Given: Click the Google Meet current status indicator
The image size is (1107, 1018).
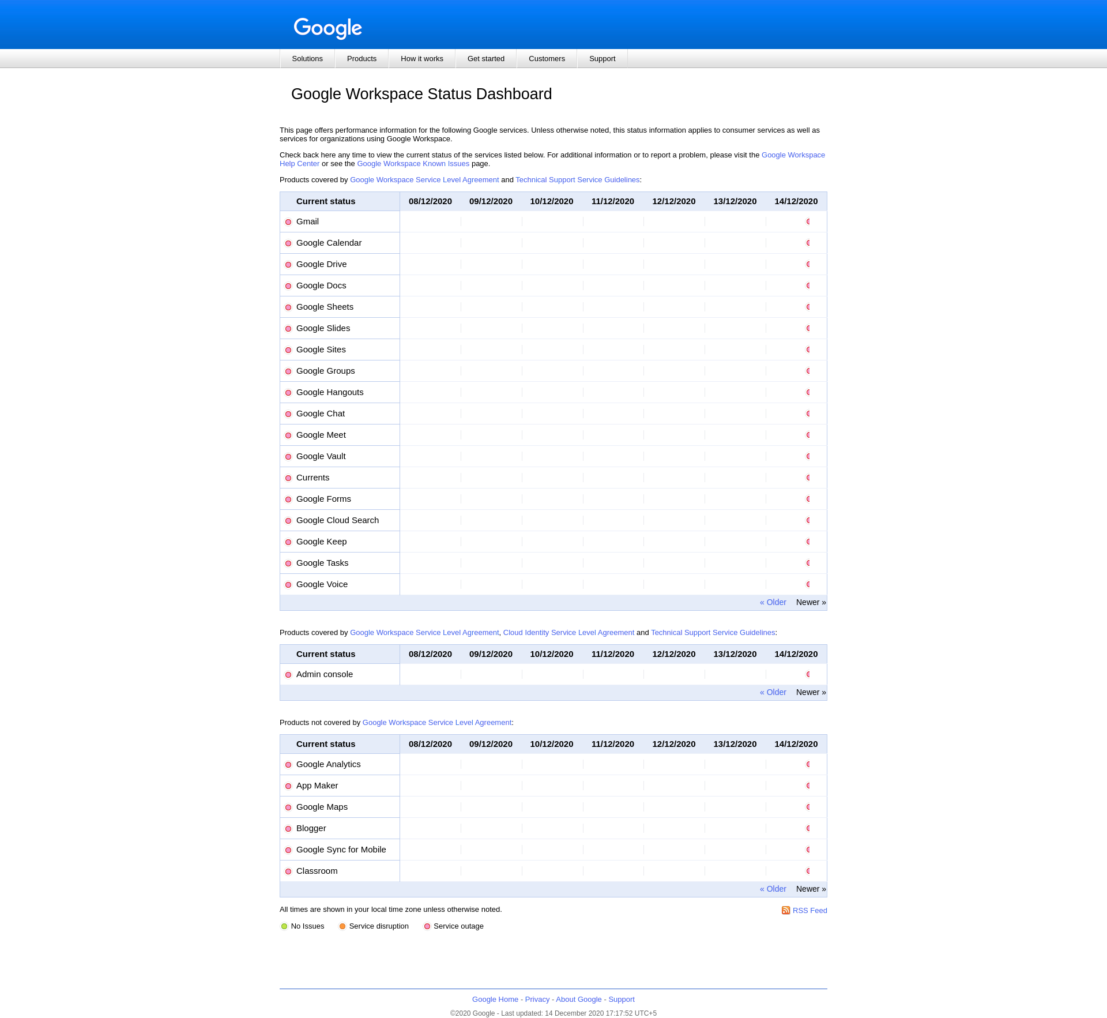Looking at the screenshot, I should coord(288,435).
